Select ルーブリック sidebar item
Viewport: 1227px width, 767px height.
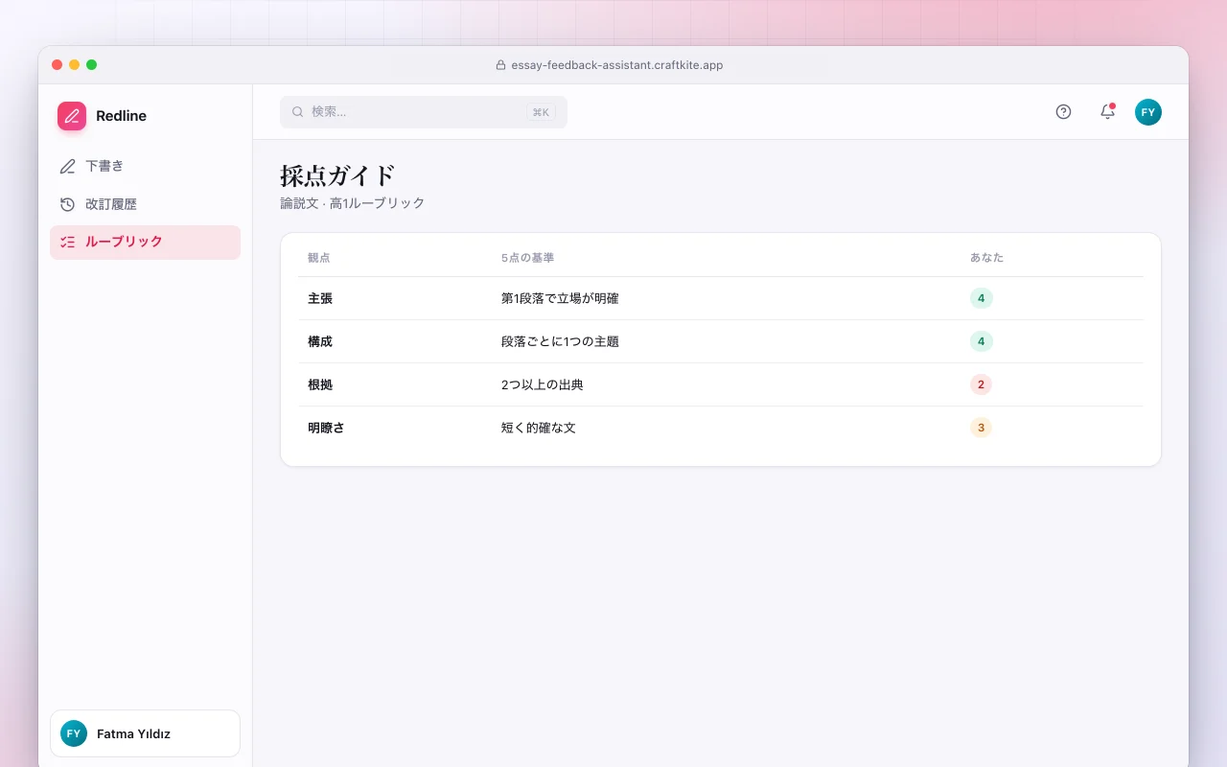click(x=145, y=242)
